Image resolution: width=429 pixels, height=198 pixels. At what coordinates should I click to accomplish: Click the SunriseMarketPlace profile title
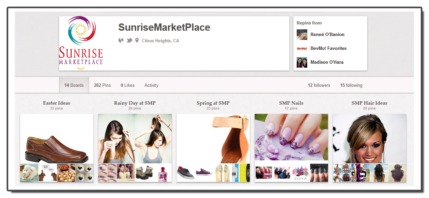pyautogui.click(x=164, y=27)
